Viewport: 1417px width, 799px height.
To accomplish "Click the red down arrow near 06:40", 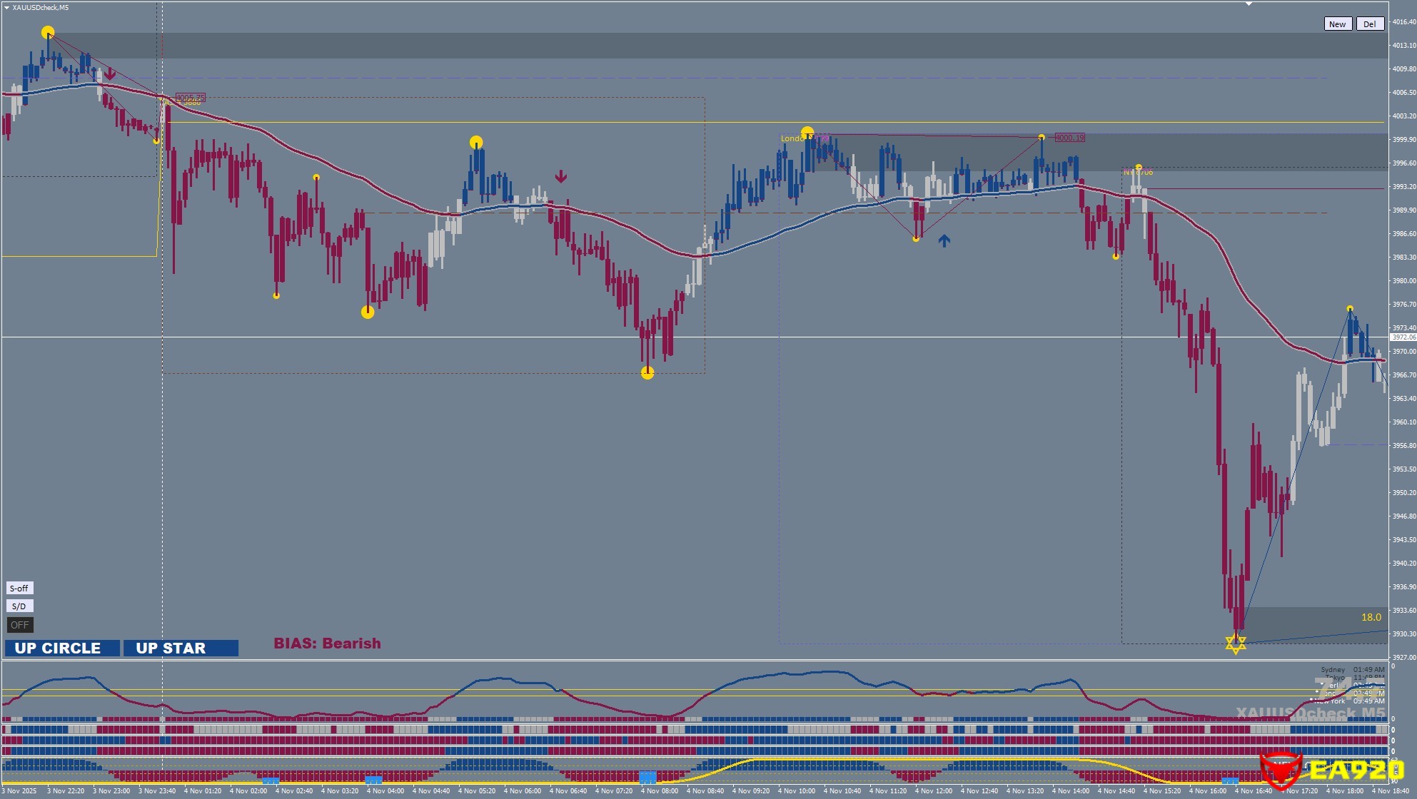I will click(561, 176).
